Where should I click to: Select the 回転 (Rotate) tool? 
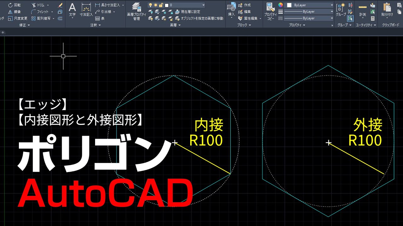(x=14, y=5)
